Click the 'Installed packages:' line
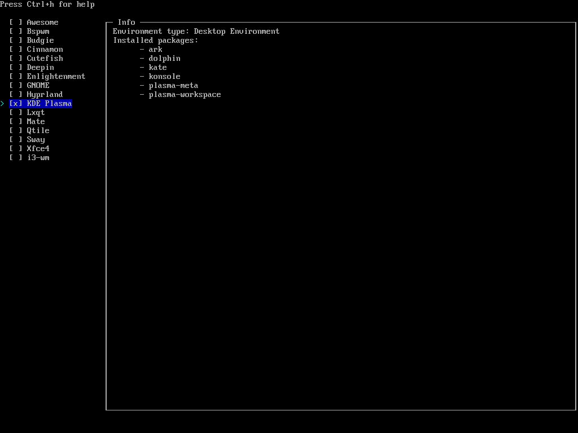 tap(156, 41)
